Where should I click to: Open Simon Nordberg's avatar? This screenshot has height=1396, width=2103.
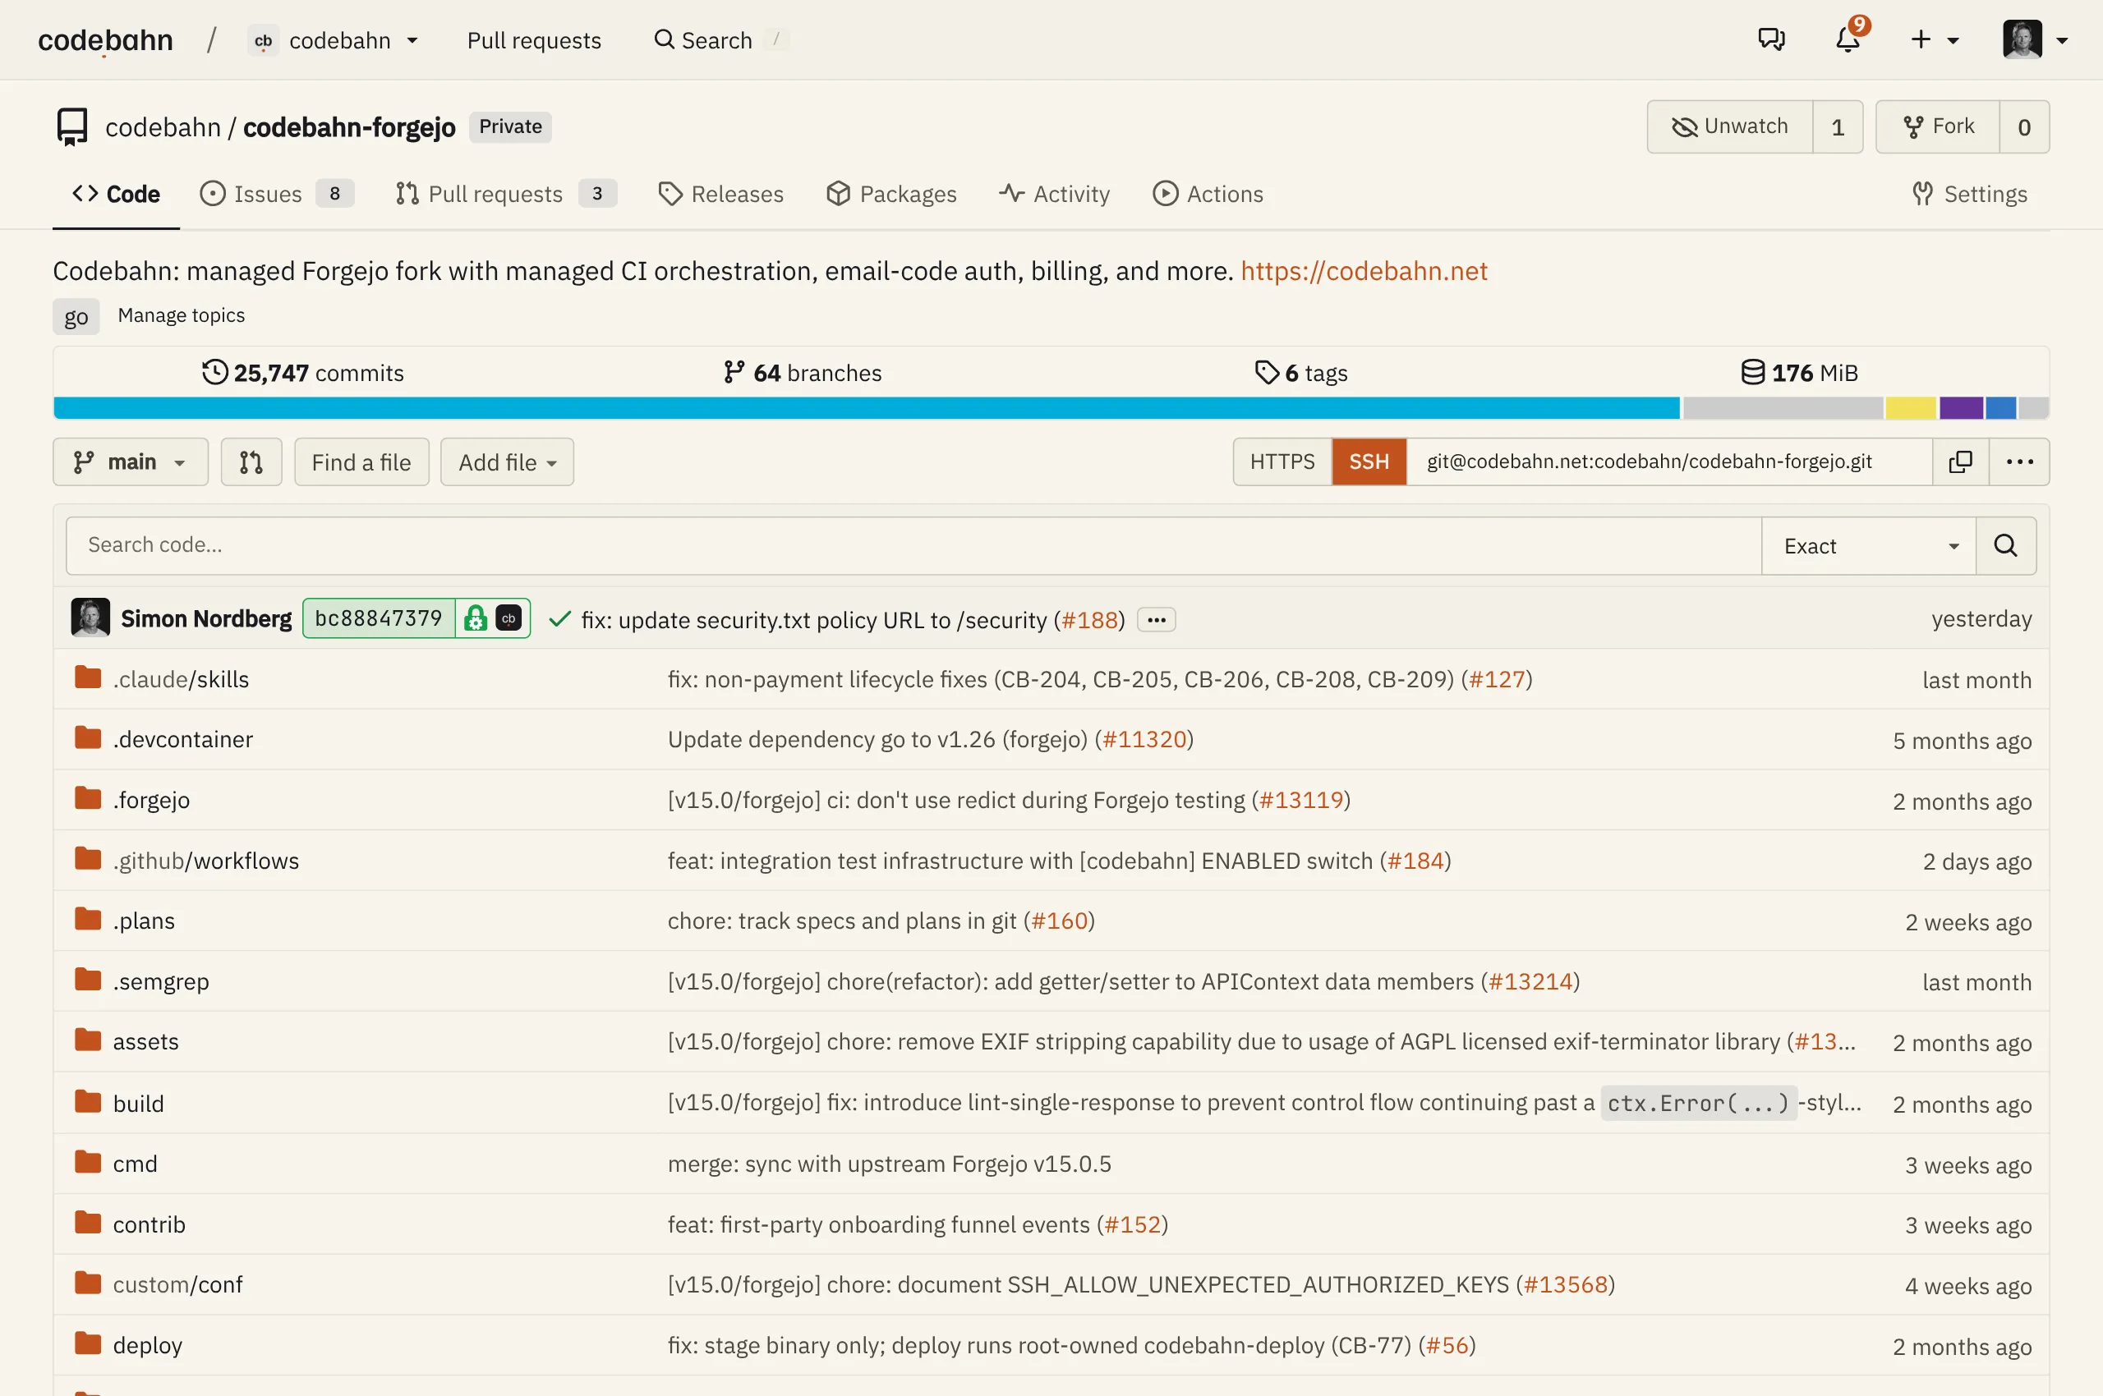click(x=90, y=618)
